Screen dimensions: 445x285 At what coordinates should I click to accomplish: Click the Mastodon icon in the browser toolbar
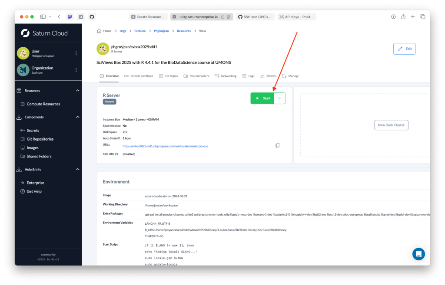click(70, 17)
